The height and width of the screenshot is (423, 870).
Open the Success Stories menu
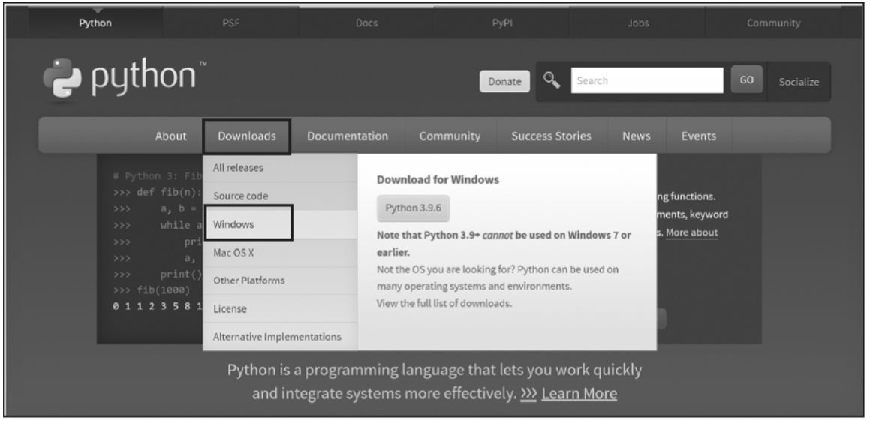coord(551,136)
